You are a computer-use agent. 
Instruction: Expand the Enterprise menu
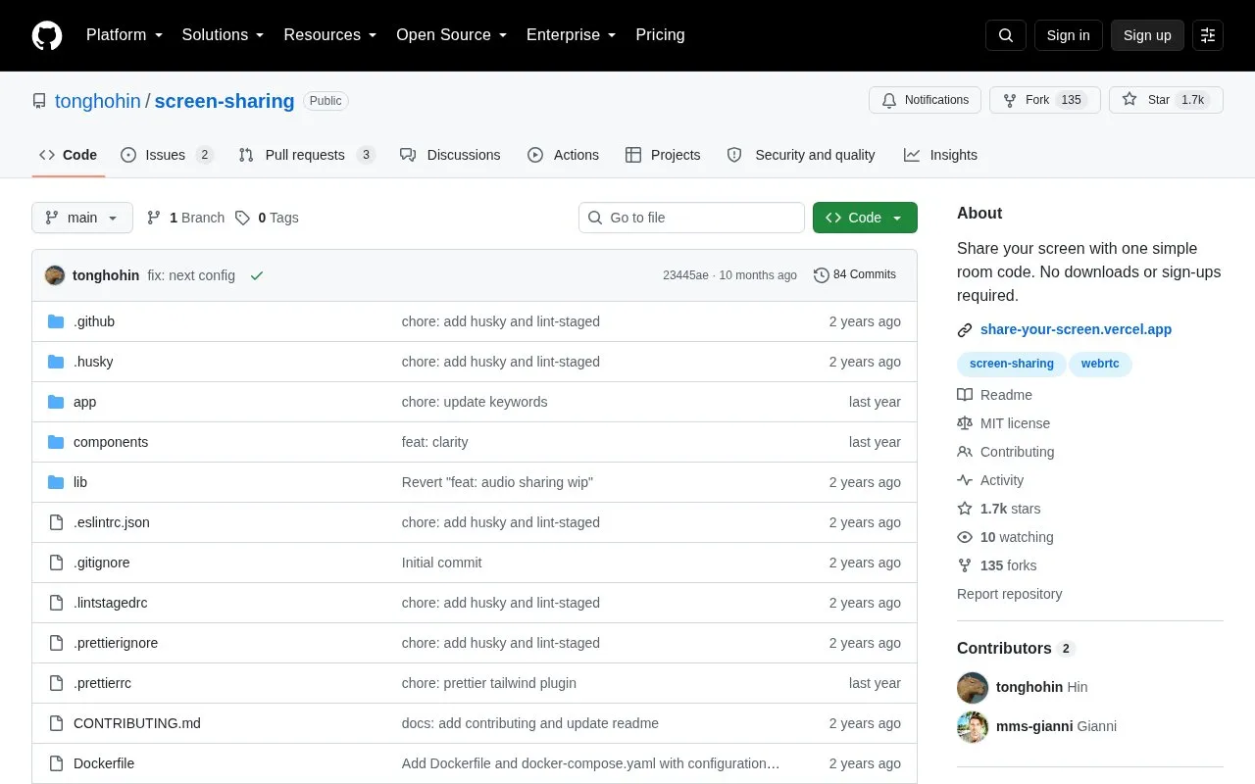[572, 35]
